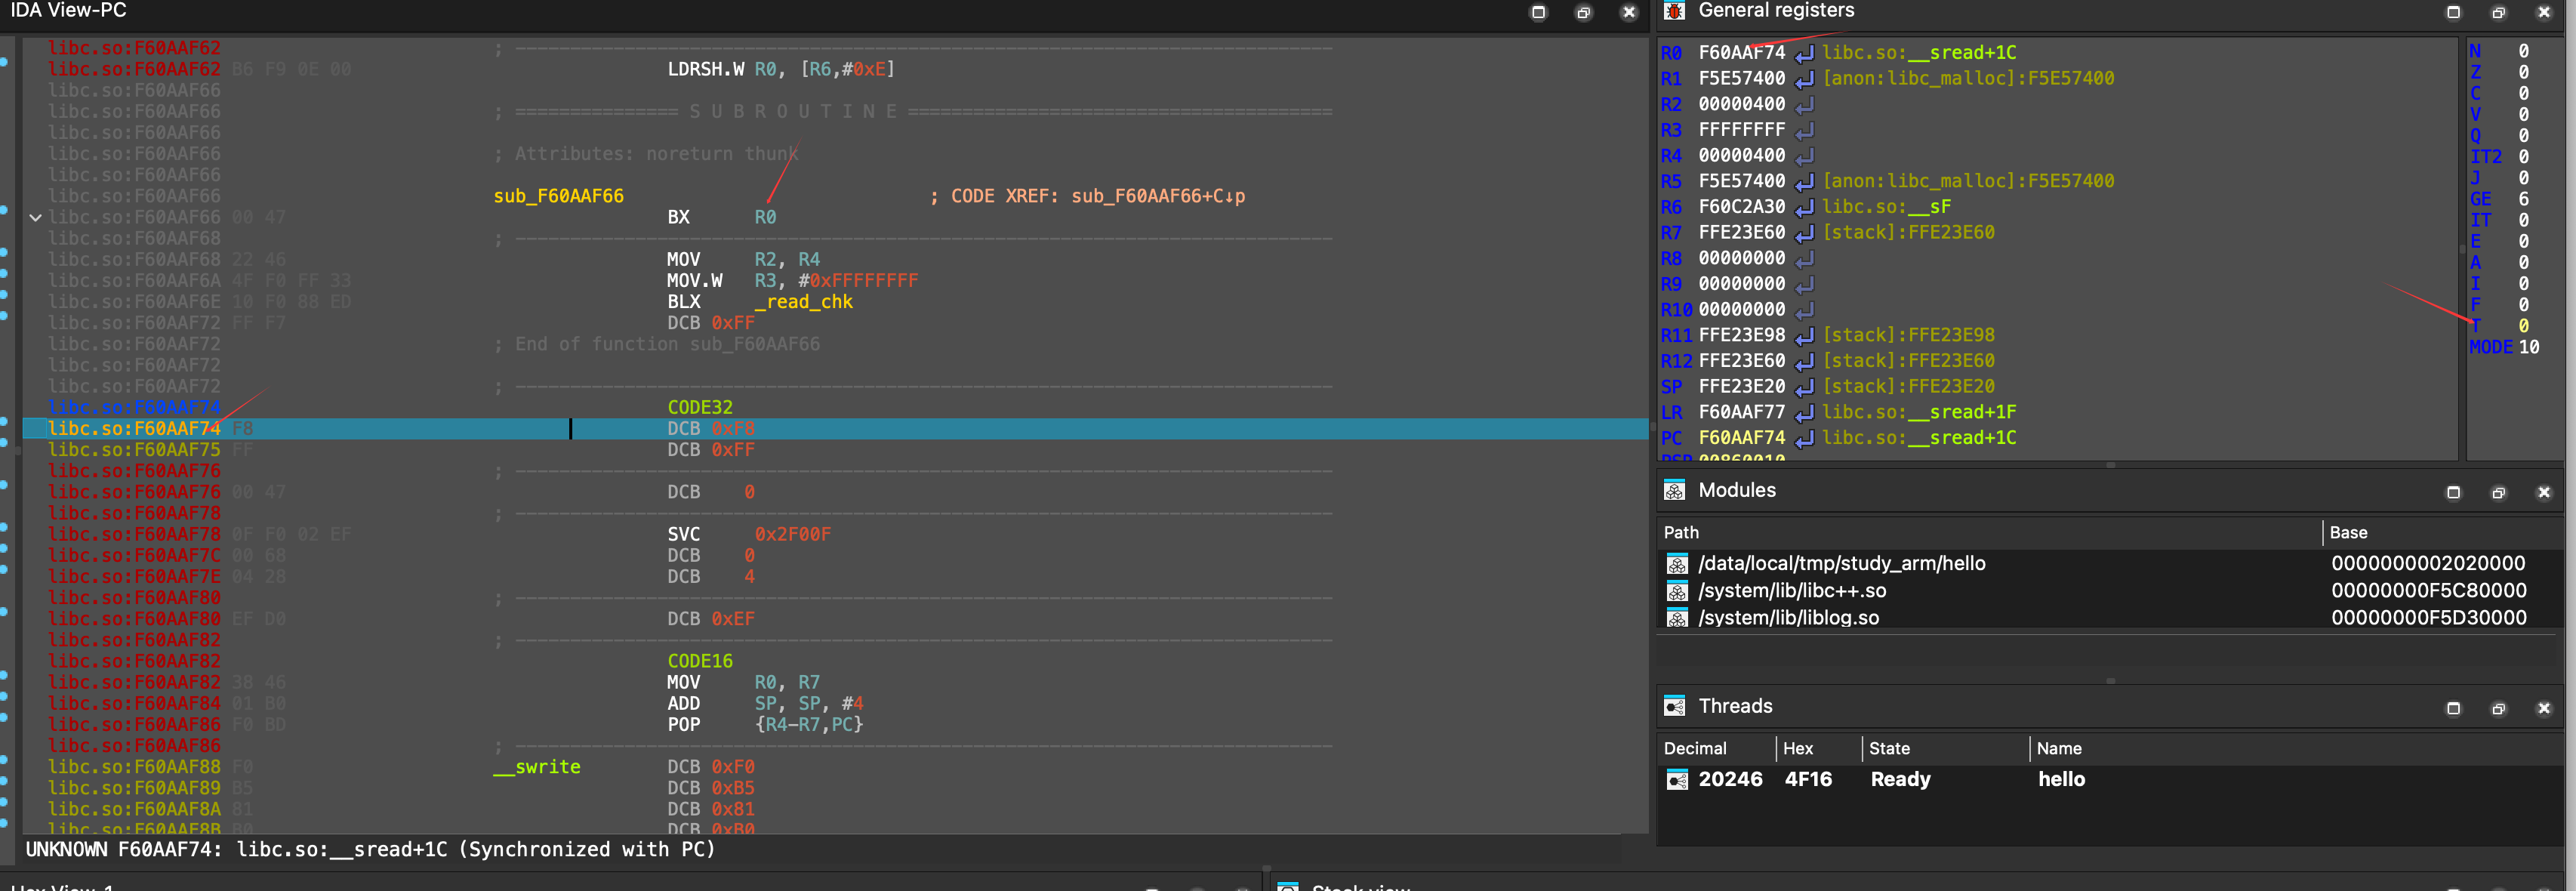Toggle the T flag value
Viewport: 2576px width, 891px height.
click(x=2523, y=326)
